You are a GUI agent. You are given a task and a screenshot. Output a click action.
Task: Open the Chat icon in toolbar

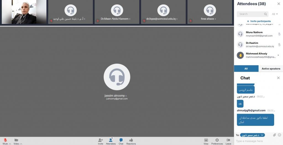pos(121,140)
